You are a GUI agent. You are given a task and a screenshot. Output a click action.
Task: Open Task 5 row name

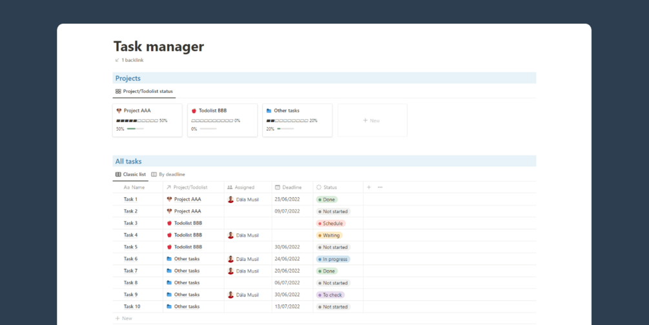pos(131,247)
